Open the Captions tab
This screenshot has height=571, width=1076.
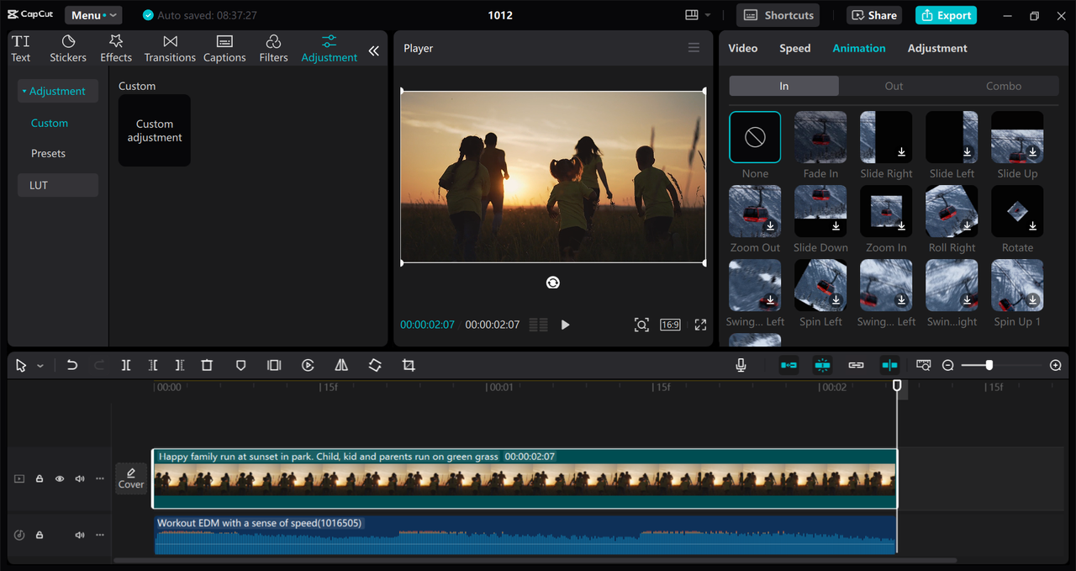[x=224, y=49]
